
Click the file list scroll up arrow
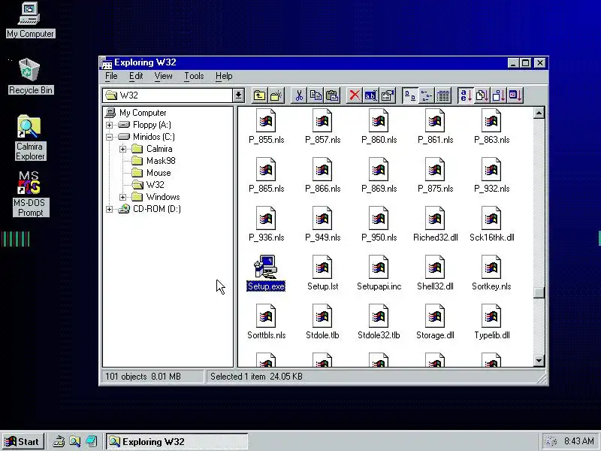539,113
